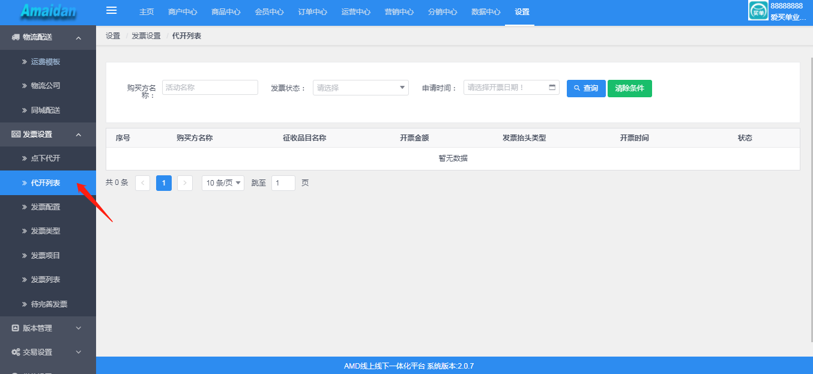The image size is (813, 374).
Task: Go to next page arrow
Action: pyautogui.click(x=185, y=183)
